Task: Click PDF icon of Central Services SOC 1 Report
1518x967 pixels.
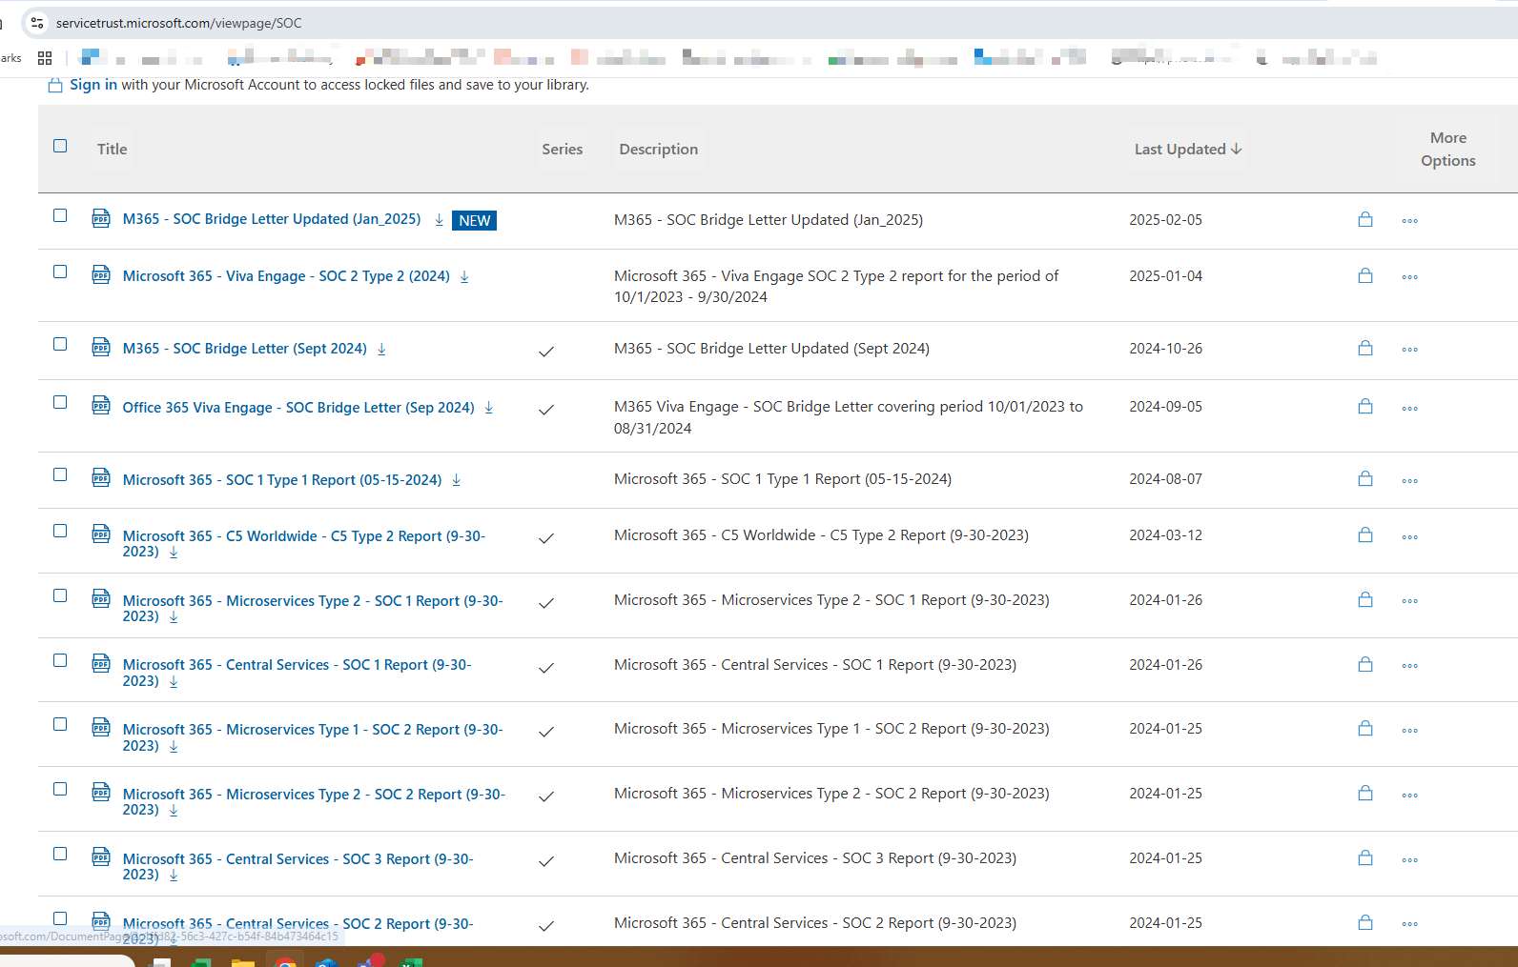Action: click(101, 663)
